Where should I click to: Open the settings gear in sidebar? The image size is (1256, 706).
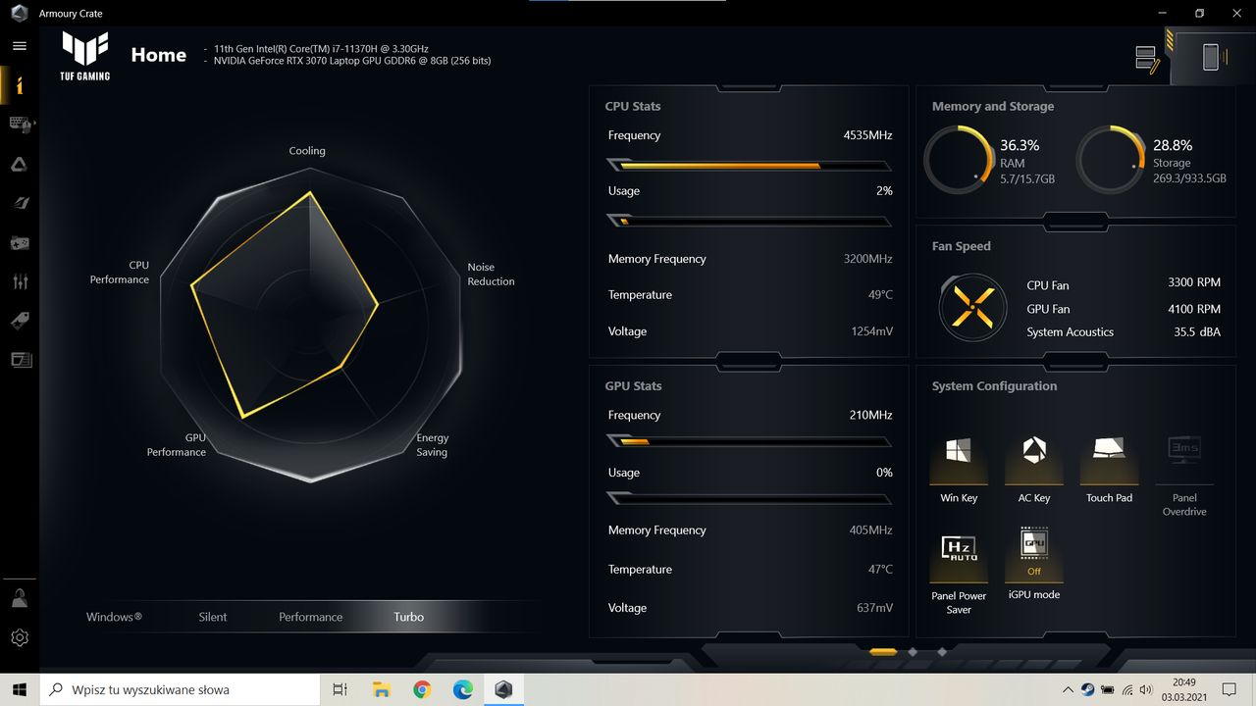(20, 637)
